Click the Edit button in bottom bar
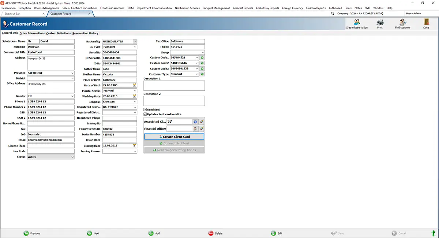 [277, 233]
